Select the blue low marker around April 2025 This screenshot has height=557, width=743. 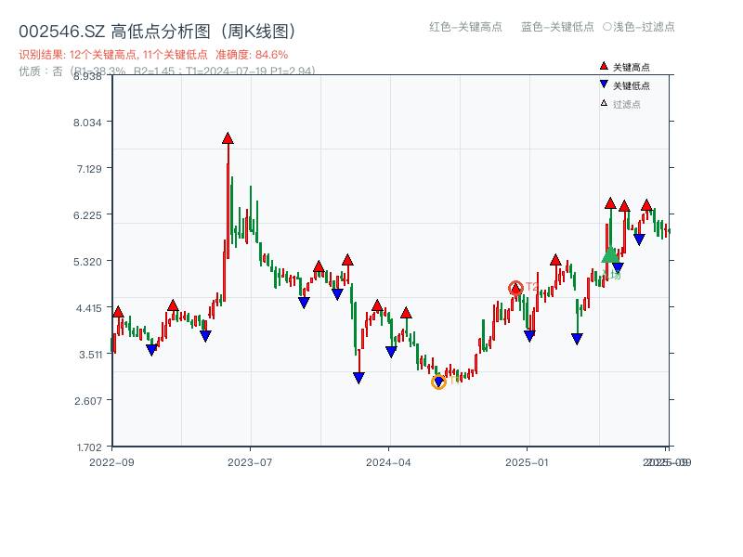577,339
